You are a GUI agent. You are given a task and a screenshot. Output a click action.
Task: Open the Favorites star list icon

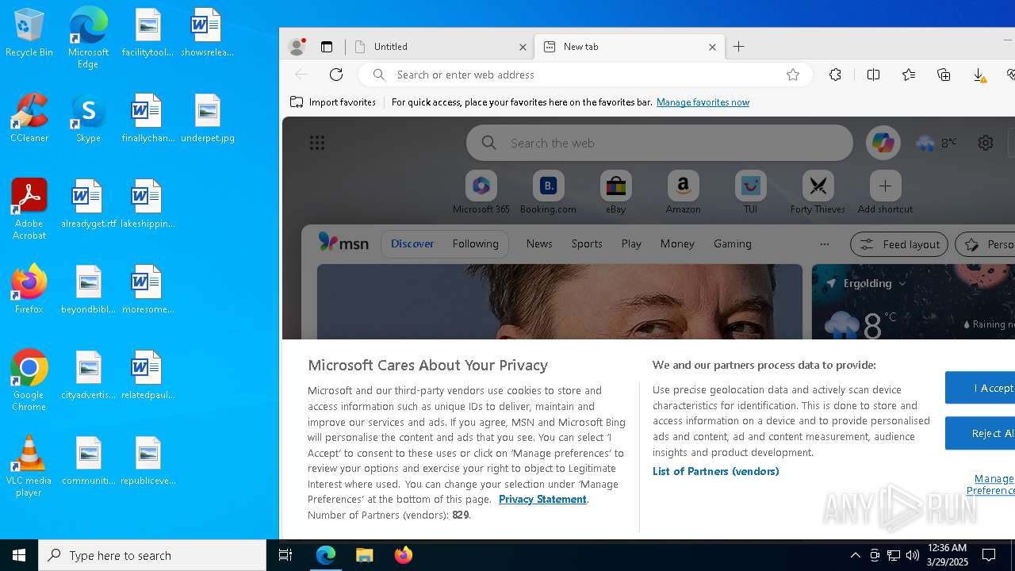[909, 75]
